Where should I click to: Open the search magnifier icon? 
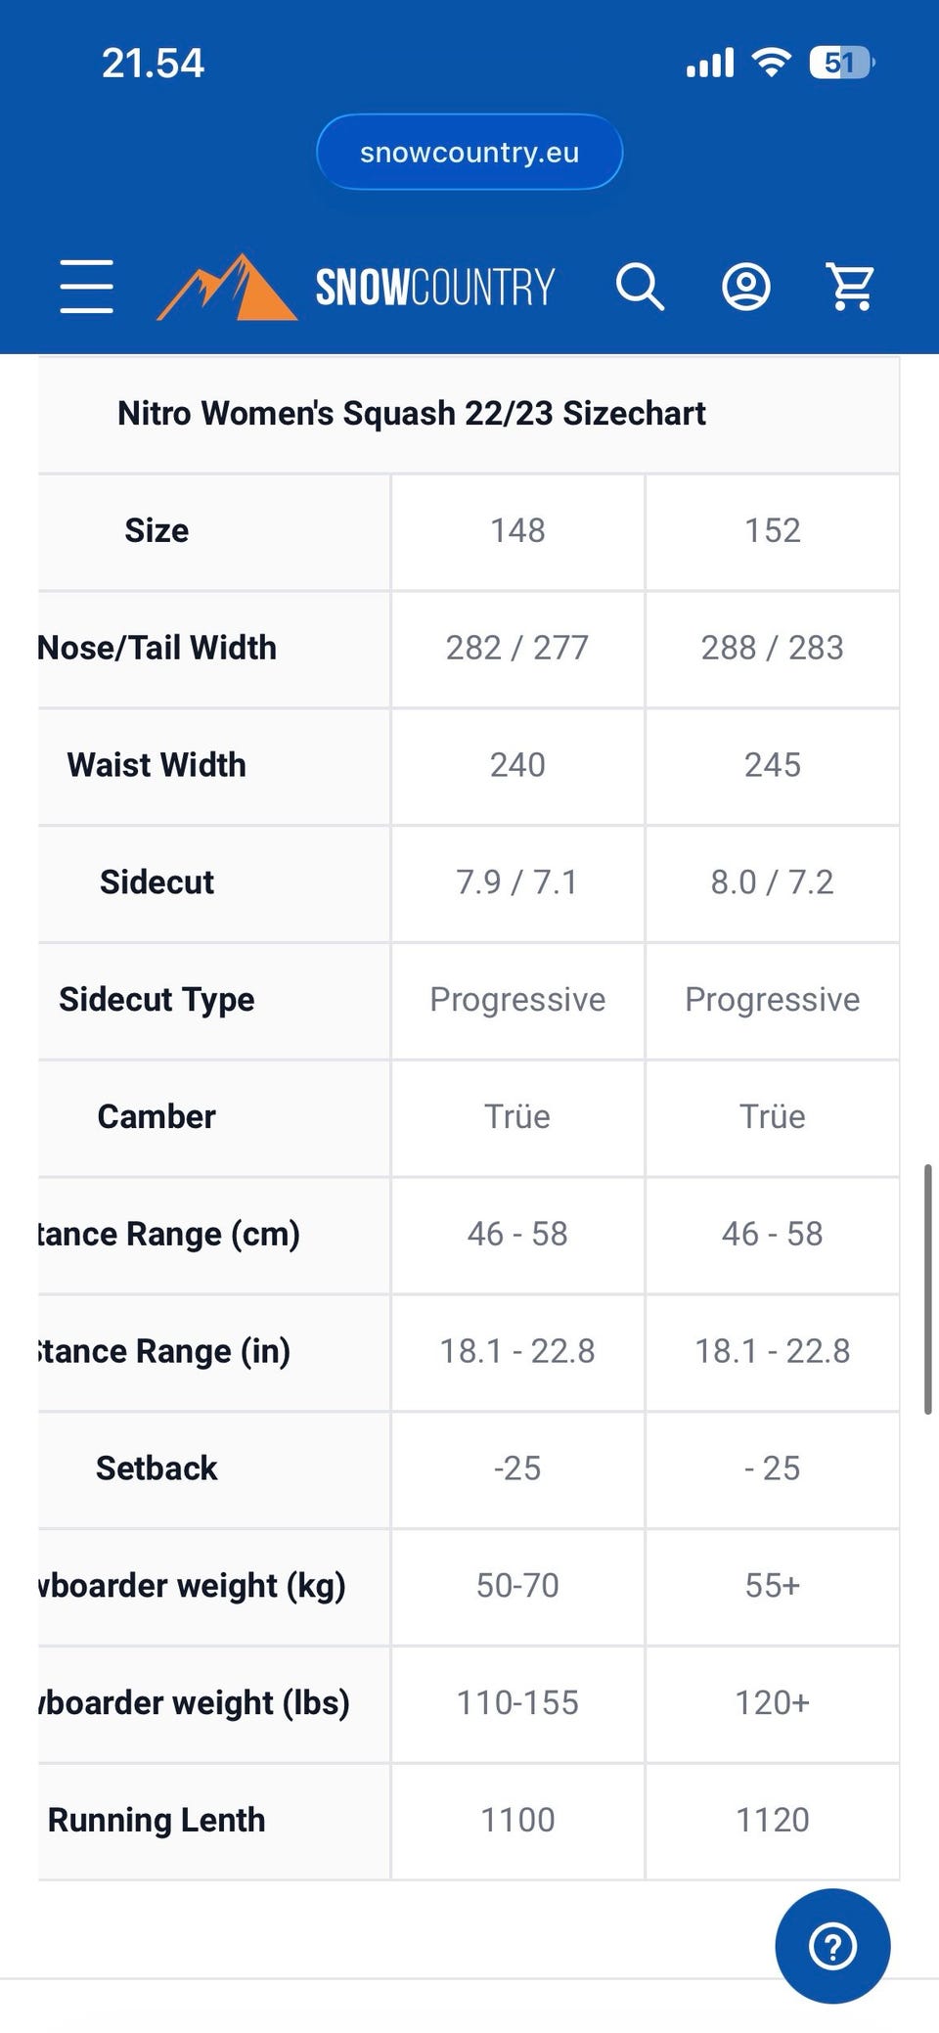pos(640,287)
